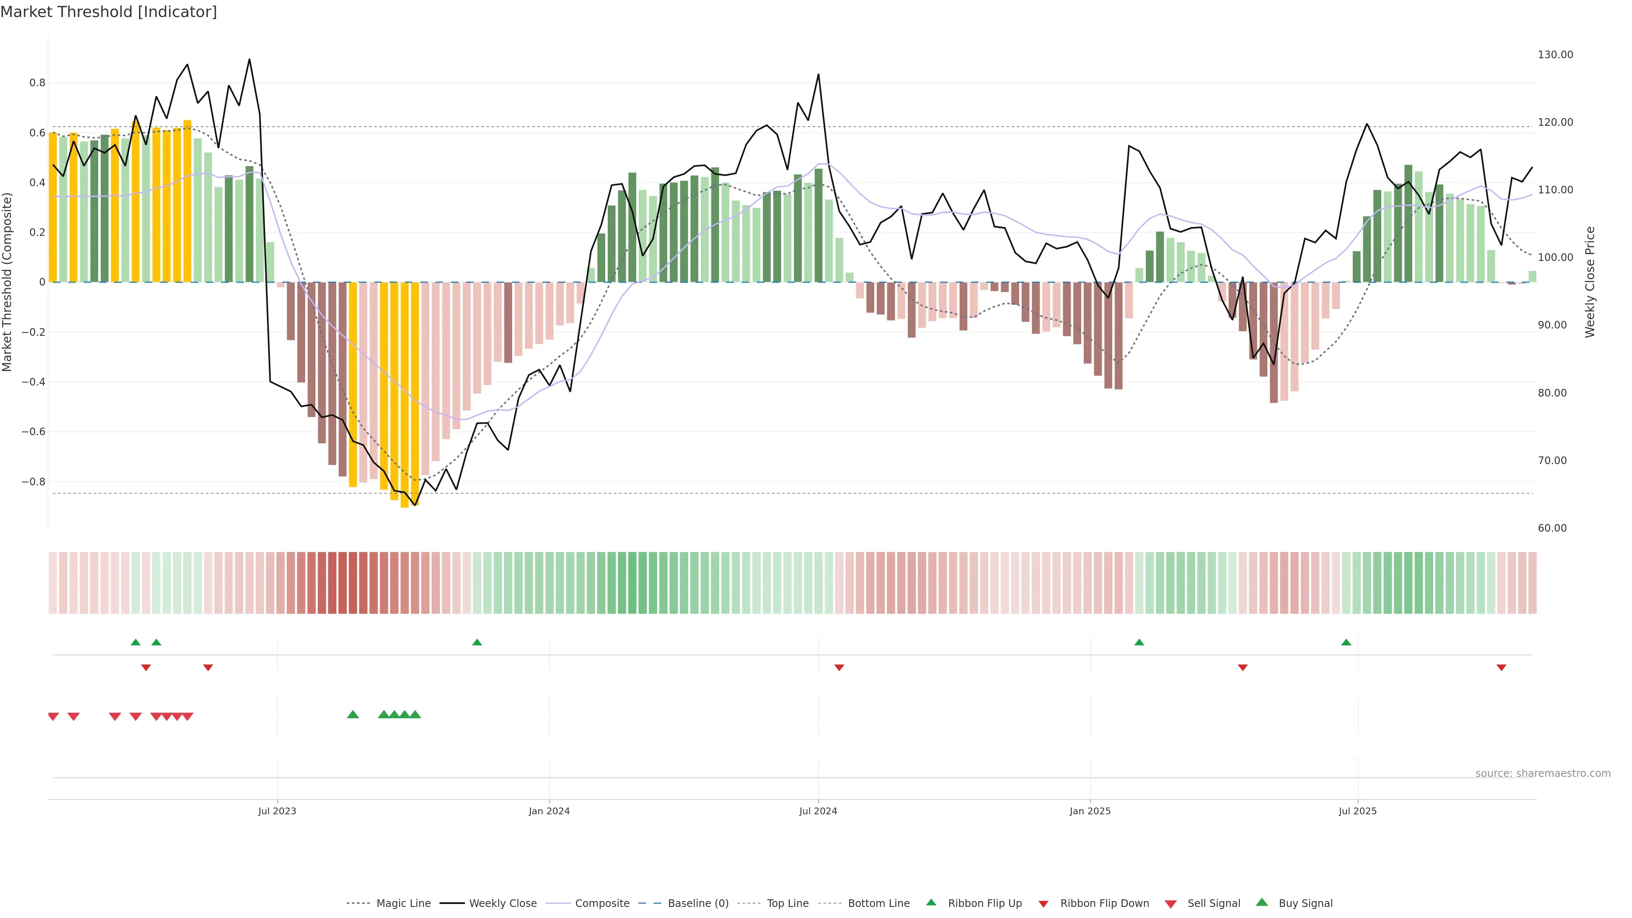Click the Jan 2025 x-axis label
1632x918 pixels.
[1090, 811]
